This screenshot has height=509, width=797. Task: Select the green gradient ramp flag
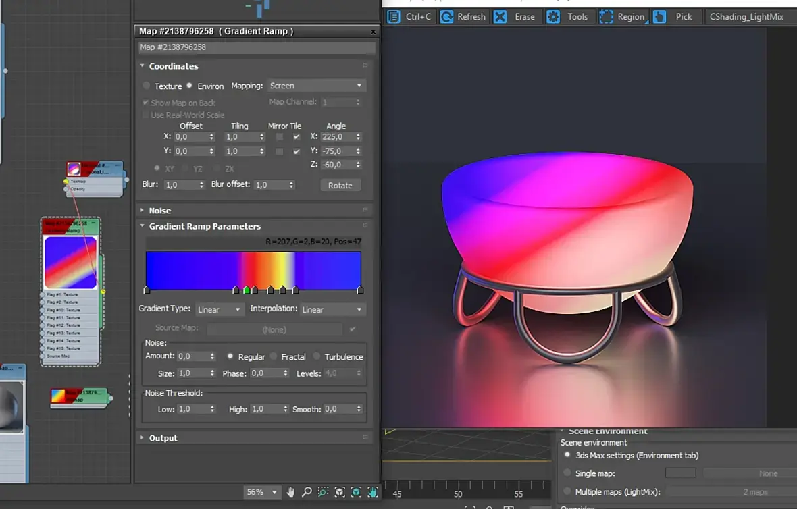(247, 290)
